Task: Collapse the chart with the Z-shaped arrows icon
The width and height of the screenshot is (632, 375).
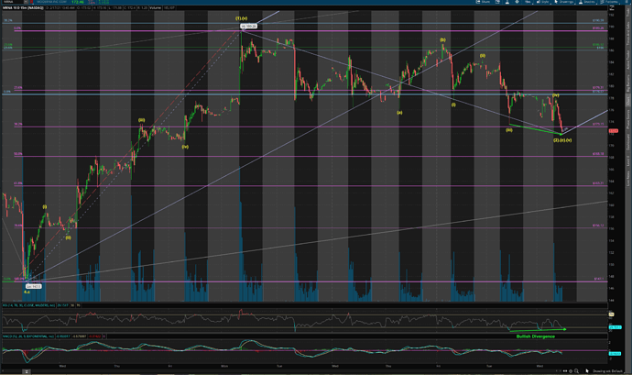Action: click(612, 7)
